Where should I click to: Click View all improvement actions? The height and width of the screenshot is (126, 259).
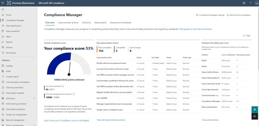(x=111, y=120)
